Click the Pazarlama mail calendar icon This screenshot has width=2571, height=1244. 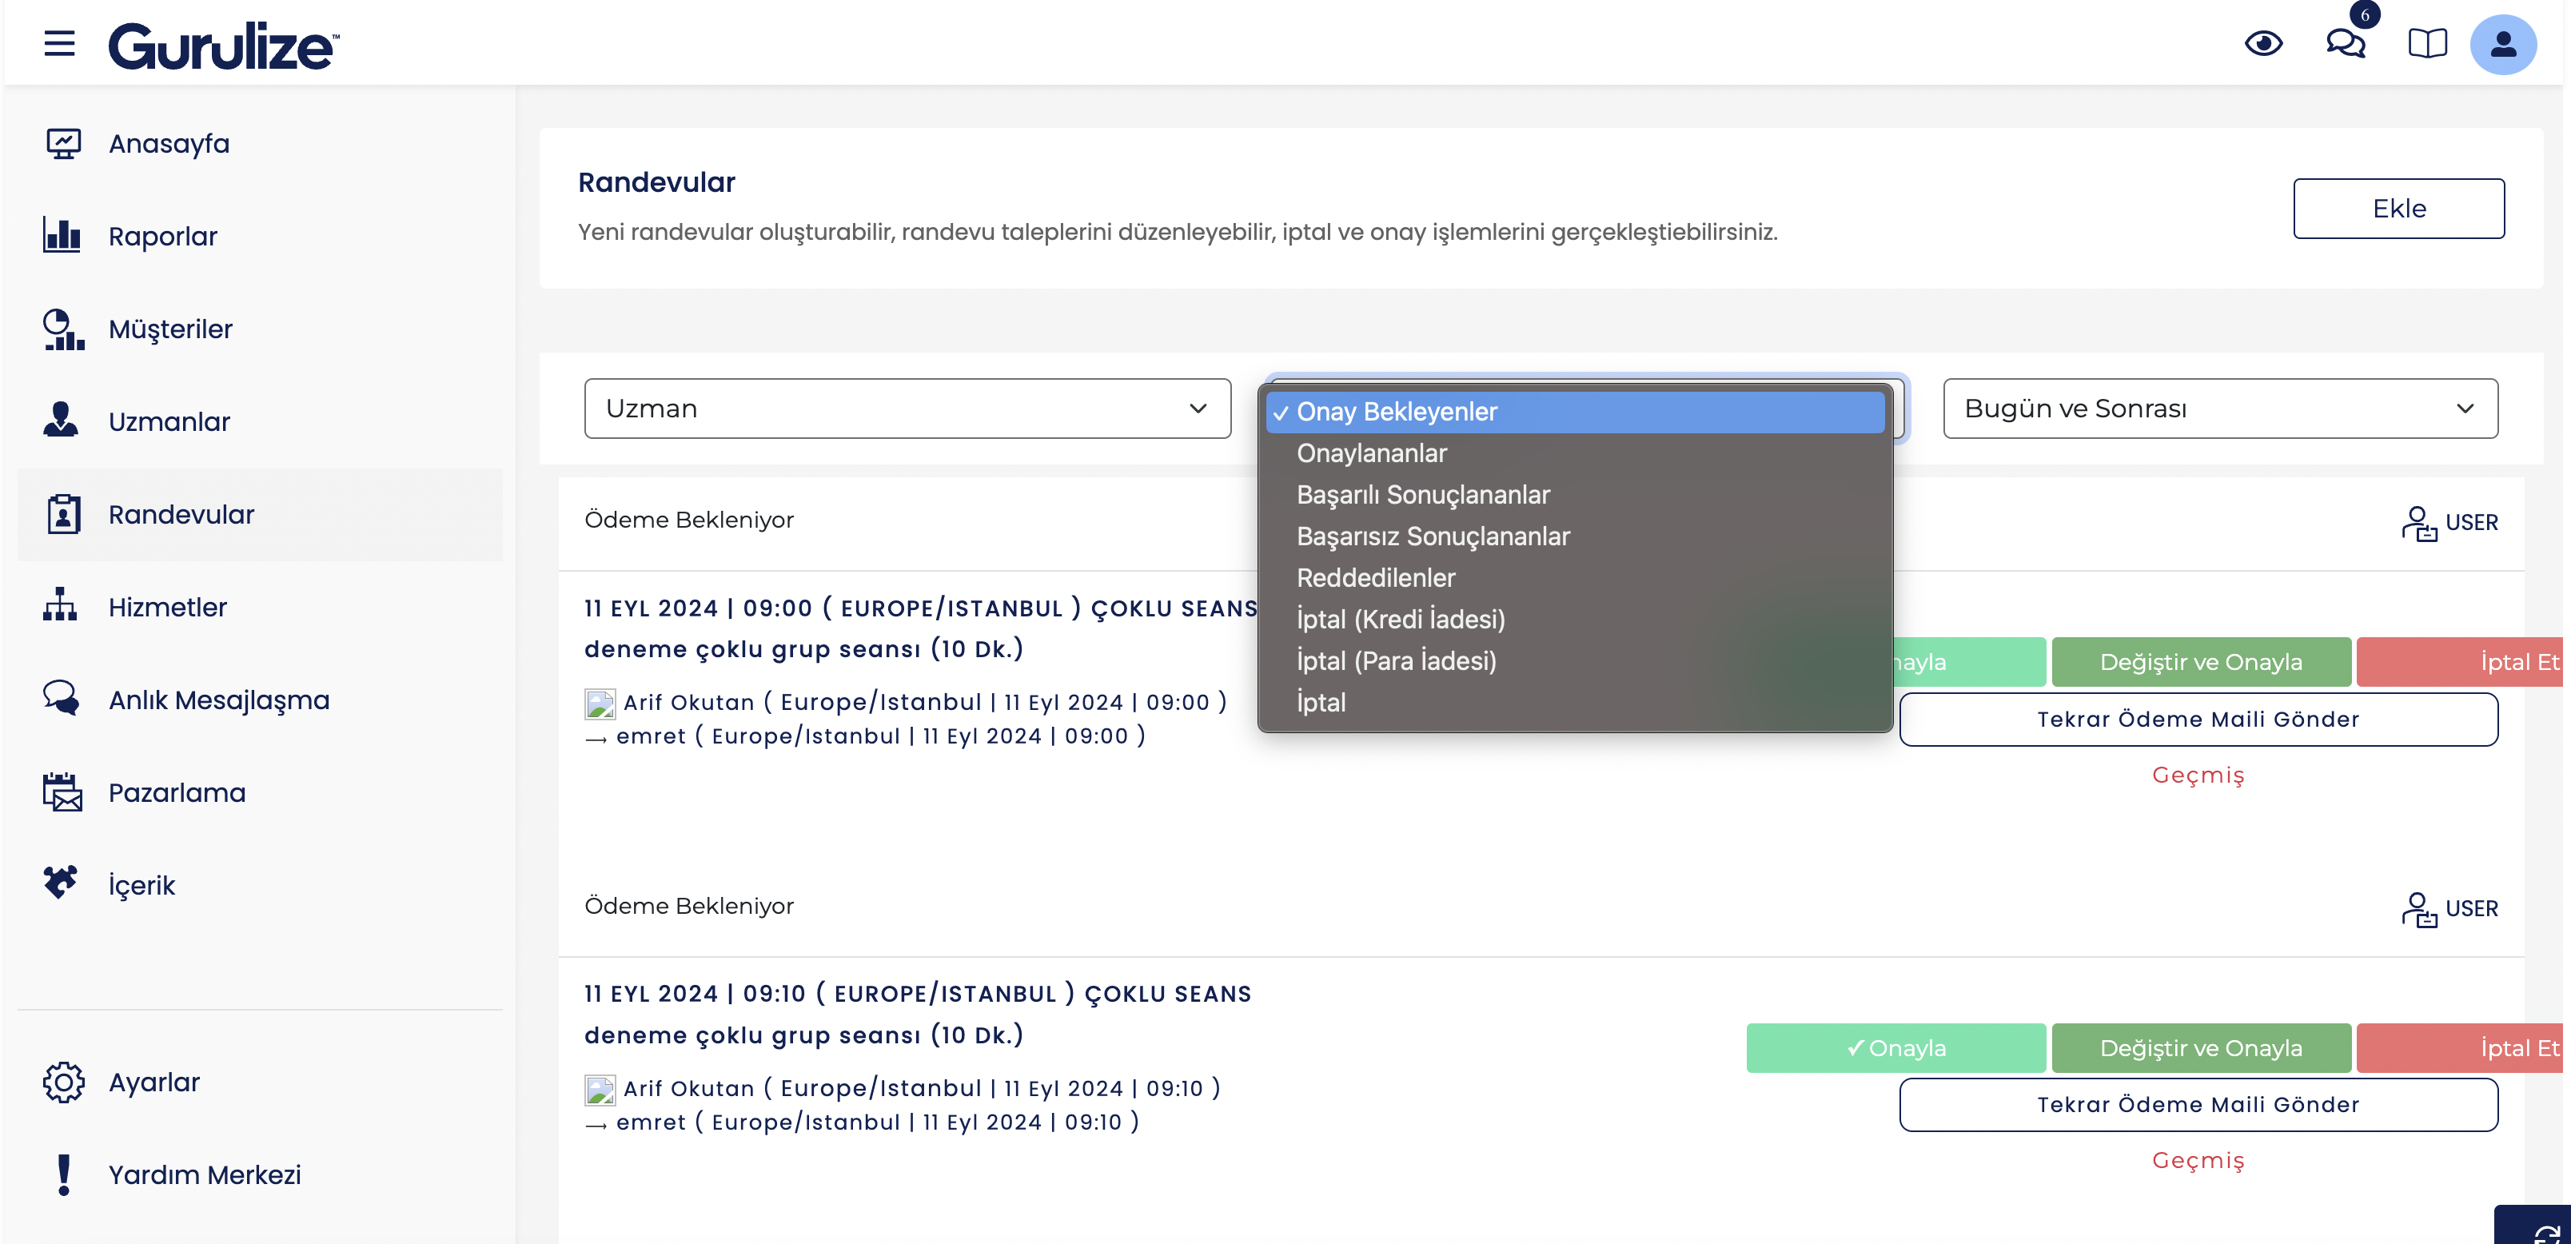click(63, 791)
